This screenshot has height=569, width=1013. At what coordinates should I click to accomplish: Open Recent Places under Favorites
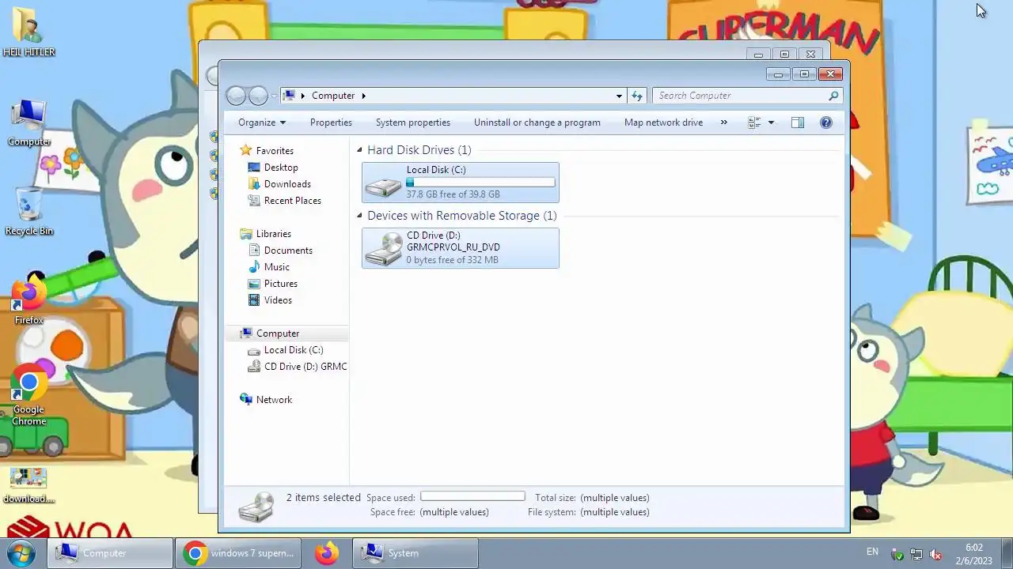pos(293,201)
